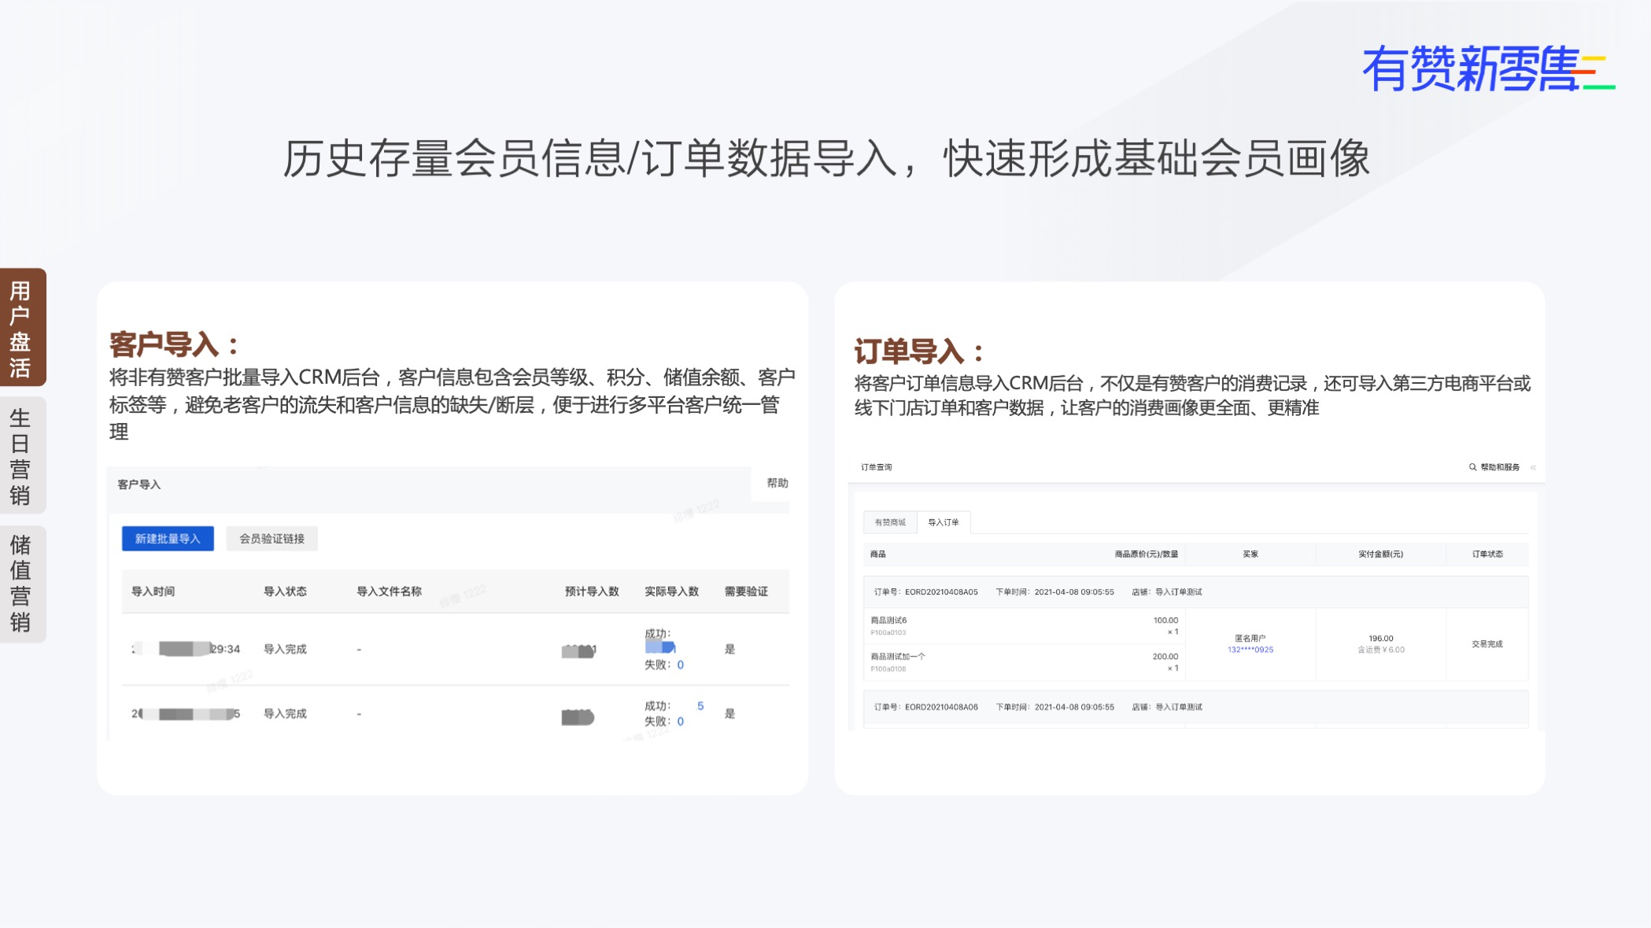The width and height of the screenshot is (1651, 928).
Task: Switch to the 有赞商城 order tab
Action: (x=890, y=522)
